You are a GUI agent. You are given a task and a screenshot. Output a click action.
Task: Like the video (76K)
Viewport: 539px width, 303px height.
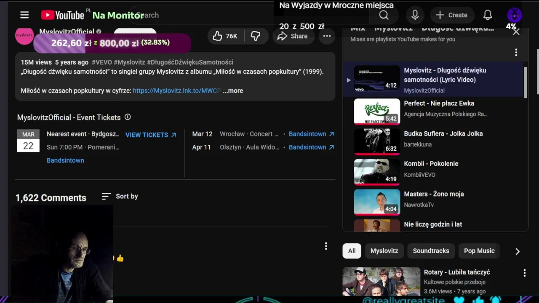coord(225,36)
